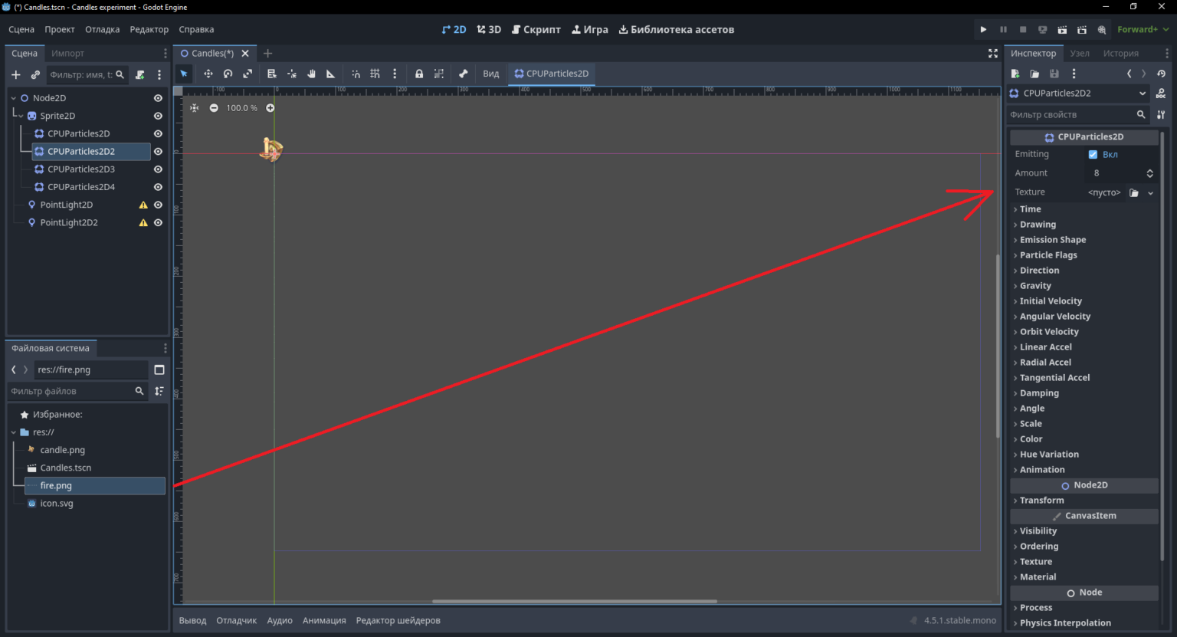The height and width of the screenshot is (637, 1177).
Task: Add a new node with plus button
Action: [15, 74]
